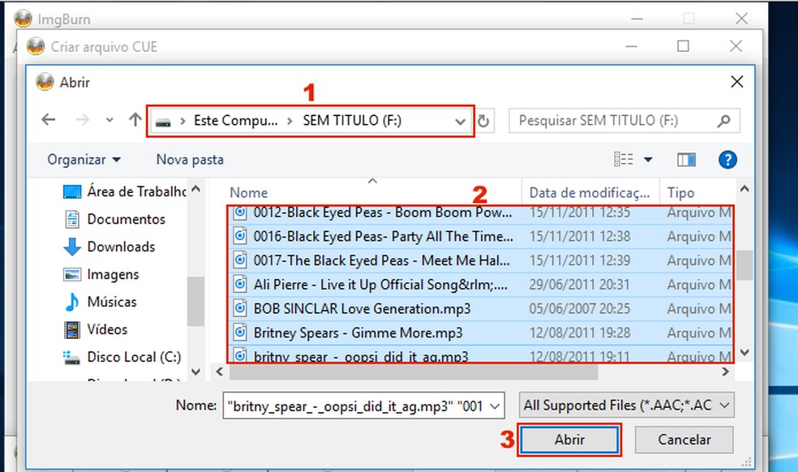Click the Gimme More file's mp3 icon

point(240,332)
